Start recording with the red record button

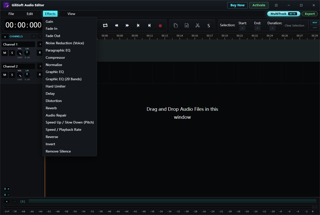click(160, 25)
